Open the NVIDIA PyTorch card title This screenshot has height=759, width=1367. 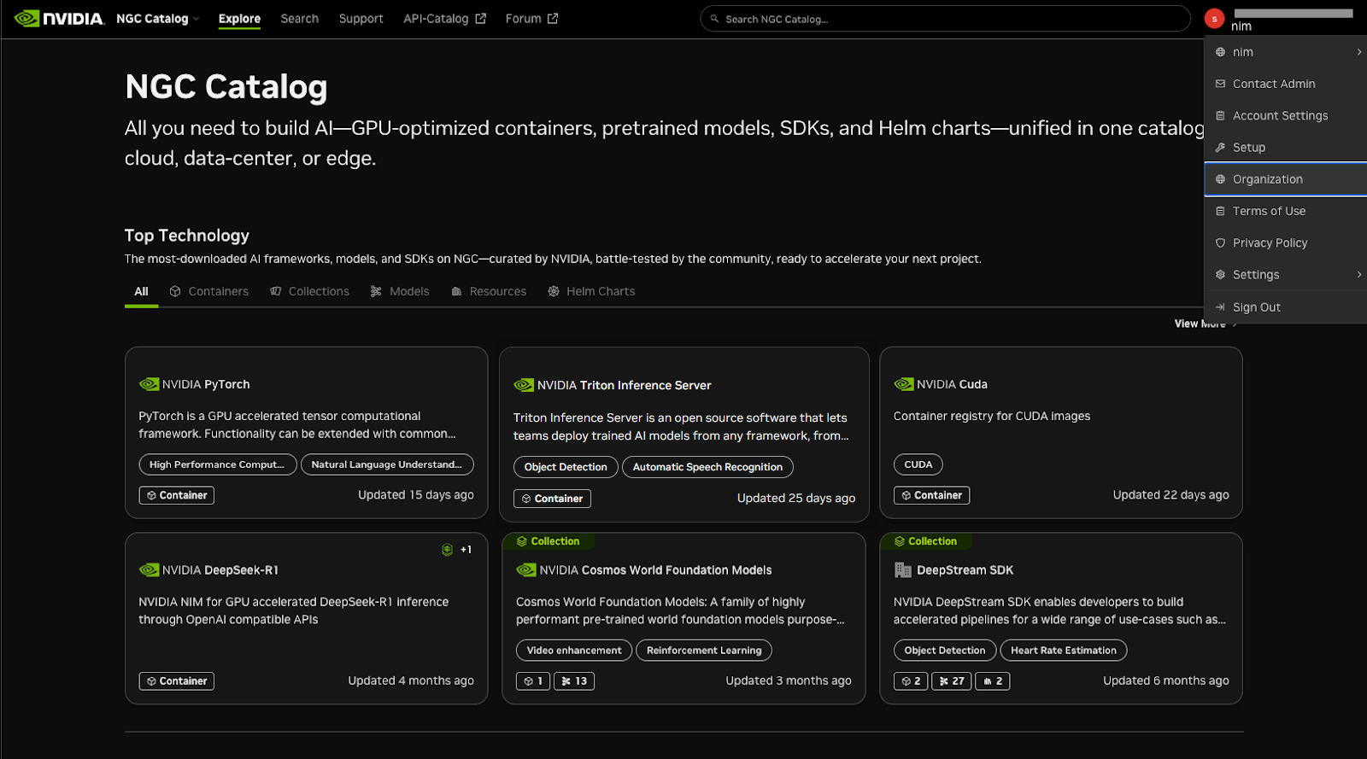(x=206, y=385)
